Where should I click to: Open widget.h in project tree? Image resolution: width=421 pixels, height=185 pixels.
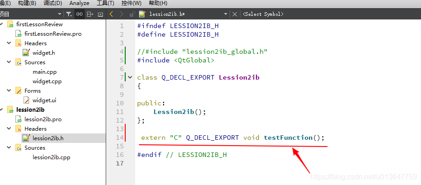point(44,53)
